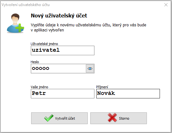This screenshot has width=172, height=133.
Task: Focus the Heslo password field
Action: (58, 69)
